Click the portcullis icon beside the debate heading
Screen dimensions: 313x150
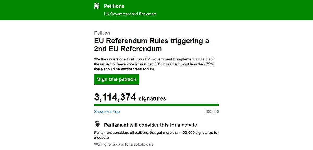(x=97, y=124)
